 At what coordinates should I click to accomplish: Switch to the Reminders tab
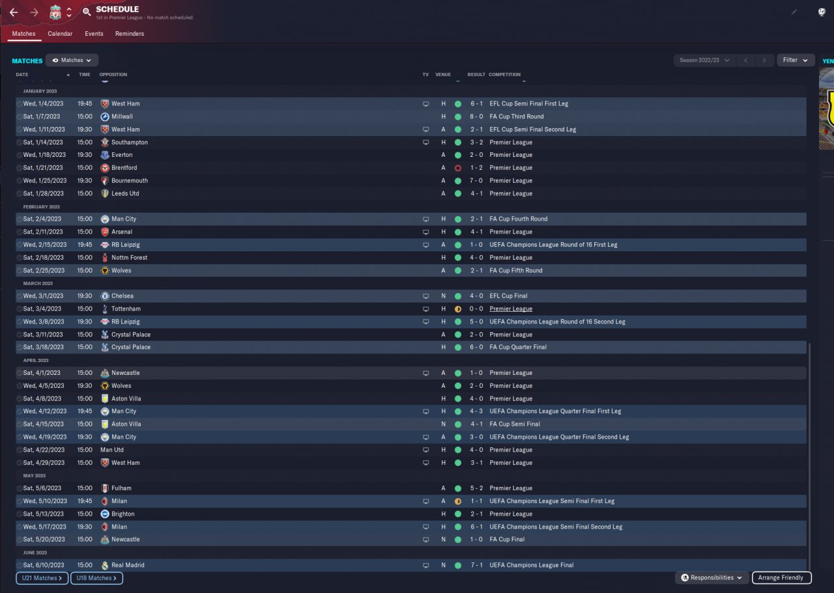(130, 34)
